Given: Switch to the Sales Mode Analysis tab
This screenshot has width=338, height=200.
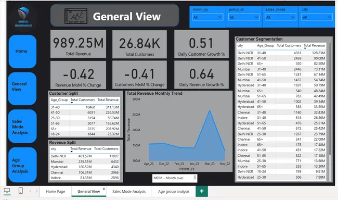Looking at the screenshot, I should (x=129, y=191).
